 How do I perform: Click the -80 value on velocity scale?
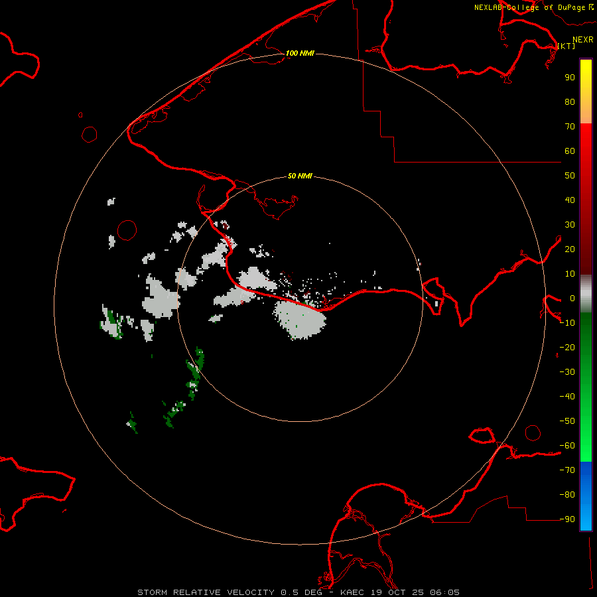click(x=567, y=495)
